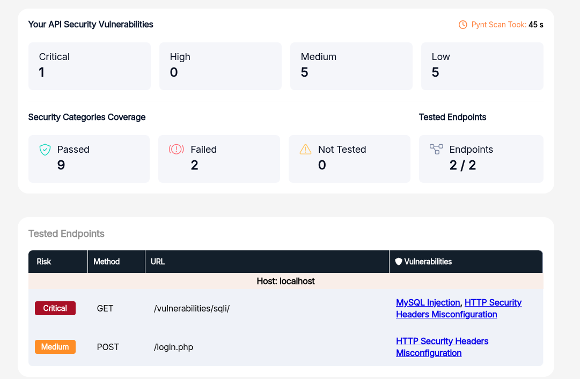Click the Host: localhost group row

pos(285,281)
